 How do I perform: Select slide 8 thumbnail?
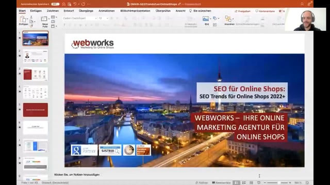tap(36, 163)
